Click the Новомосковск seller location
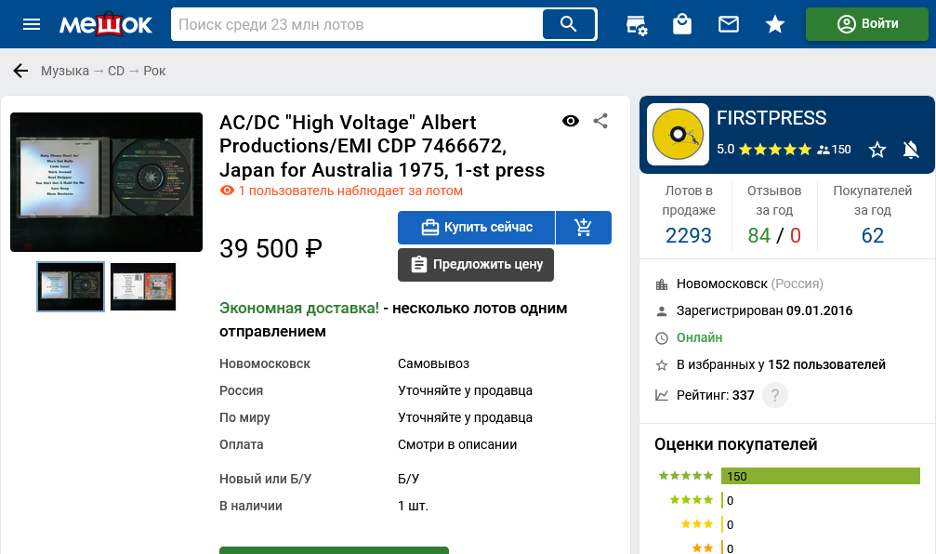 [721, 284]
